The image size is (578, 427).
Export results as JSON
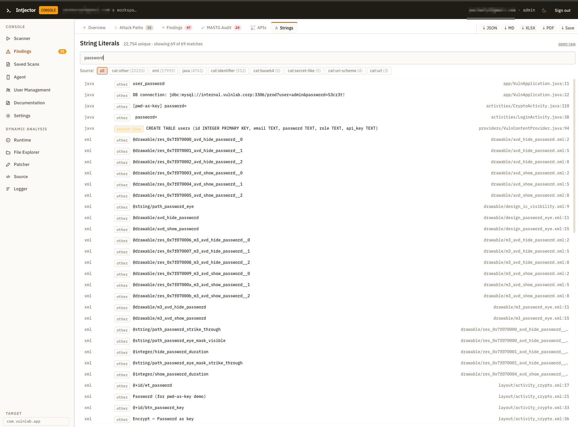490,28
